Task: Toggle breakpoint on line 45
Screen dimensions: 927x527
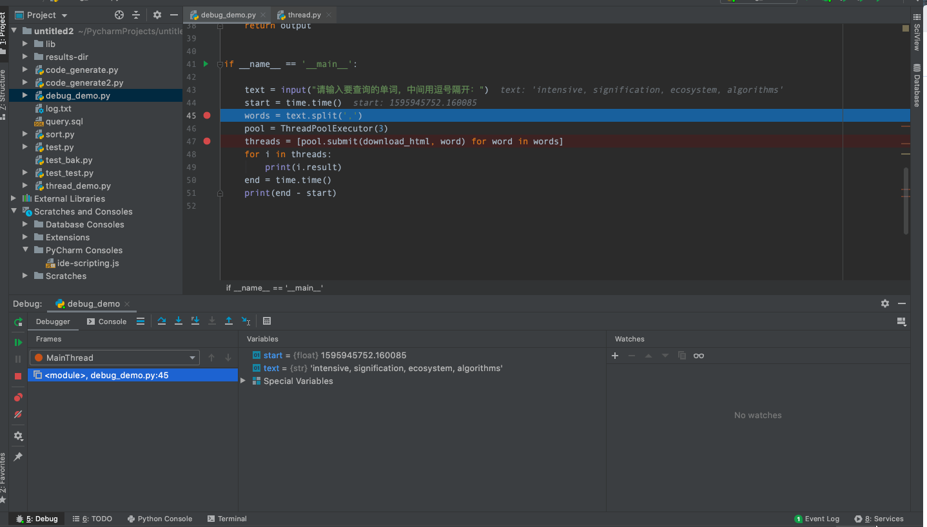Action: coord(207,115)
